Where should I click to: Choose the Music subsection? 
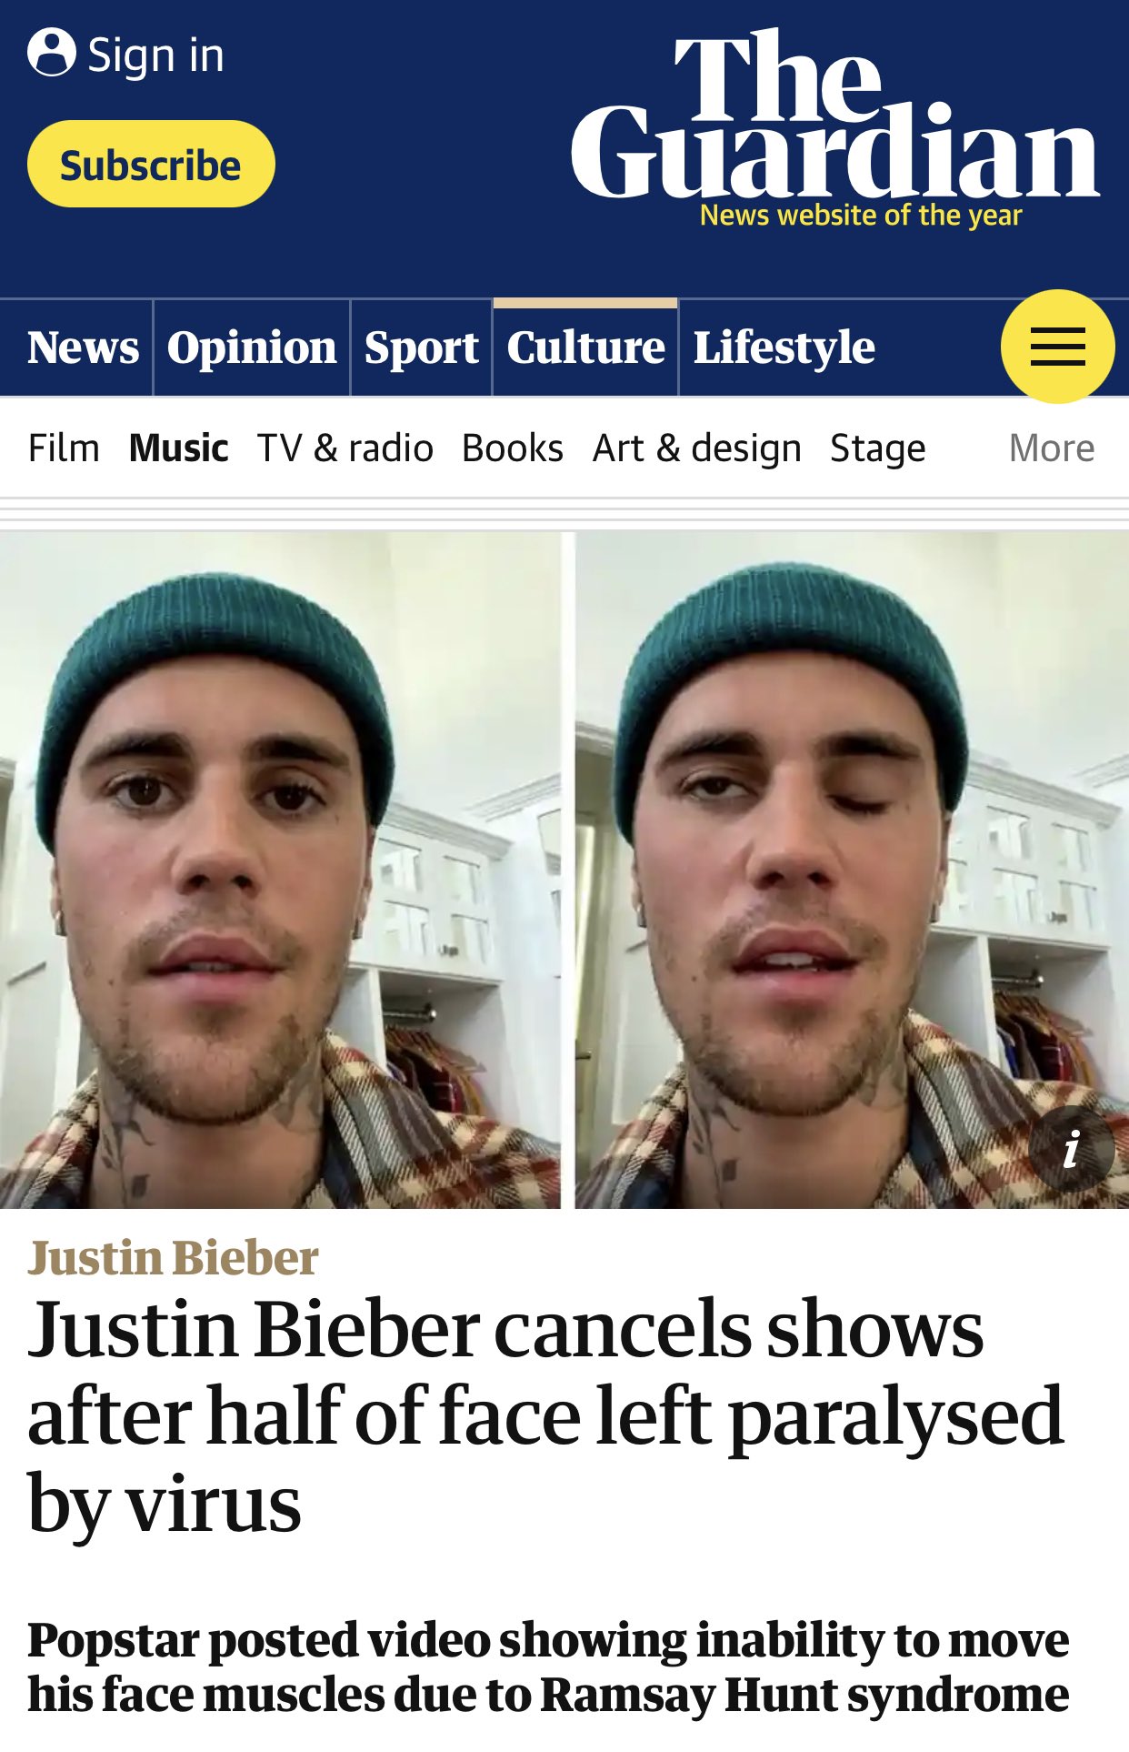[x=179, y=448]
